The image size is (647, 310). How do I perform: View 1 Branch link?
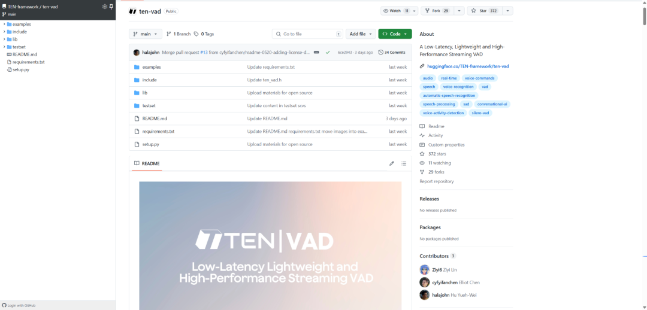179,34
